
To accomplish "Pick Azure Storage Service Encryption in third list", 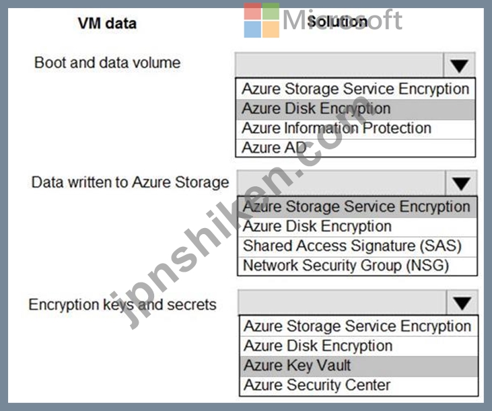I will (359, 326).
